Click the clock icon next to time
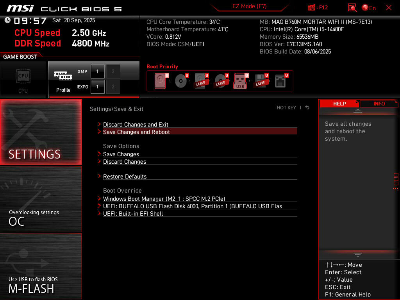Screen dimensions: 400x300 coord(7,20)
